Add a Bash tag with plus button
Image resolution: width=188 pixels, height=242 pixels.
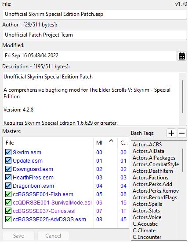click(171, 133)
